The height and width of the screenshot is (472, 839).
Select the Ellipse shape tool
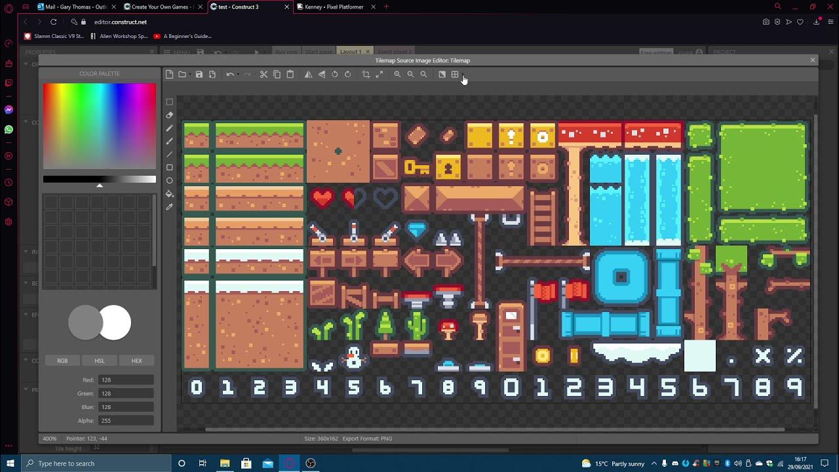tap(169, 180)
